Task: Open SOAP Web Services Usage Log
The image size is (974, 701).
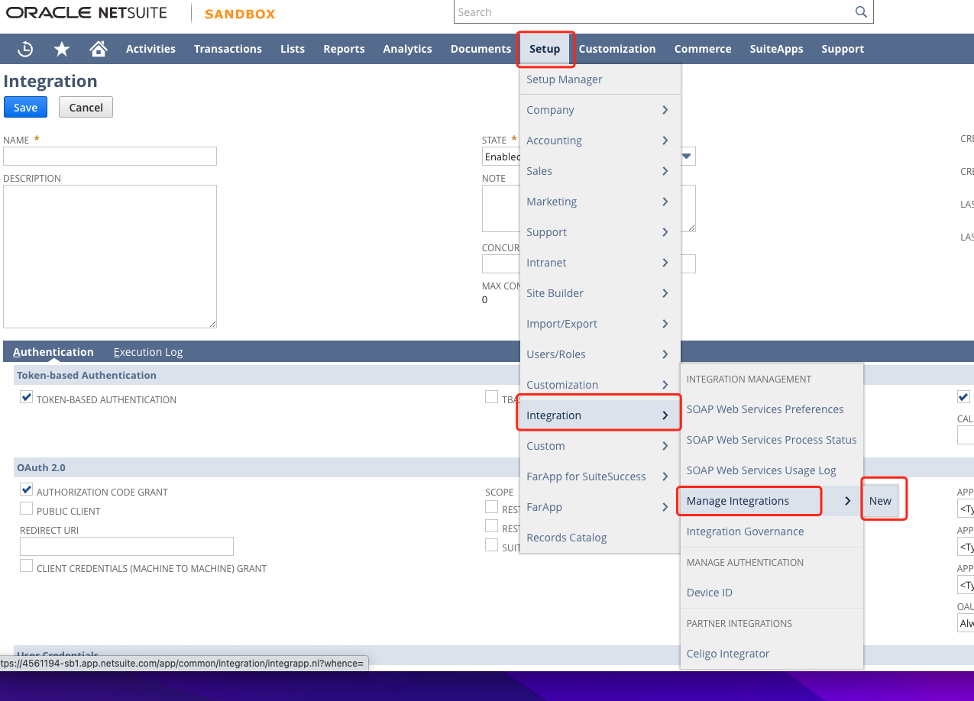Action: pyautogui.click(x=771, y=470)
